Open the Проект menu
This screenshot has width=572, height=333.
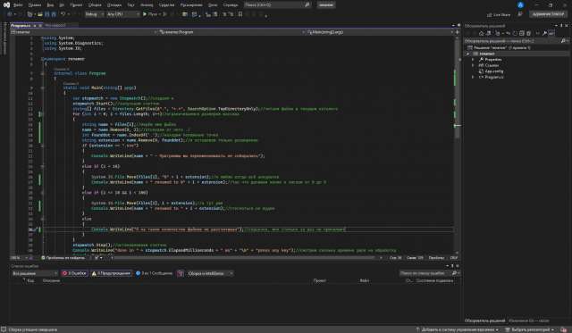76,4
